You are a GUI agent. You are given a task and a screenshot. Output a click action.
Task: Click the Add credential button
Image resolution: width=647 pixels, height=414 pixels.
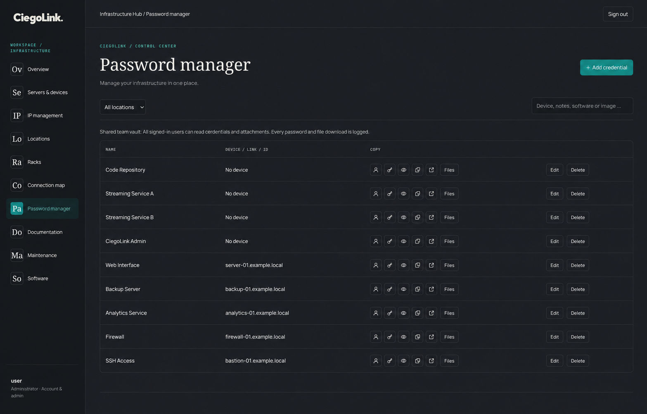pos(606,68)
